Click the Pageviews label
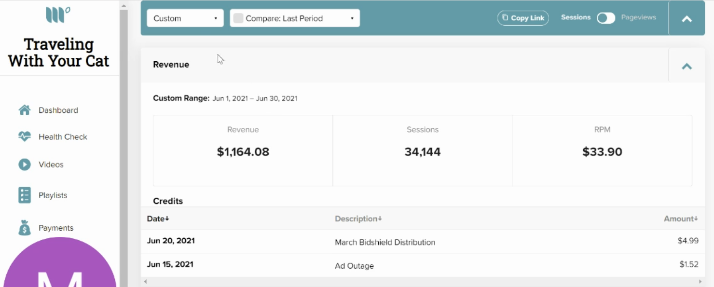 tap(639, 17)
